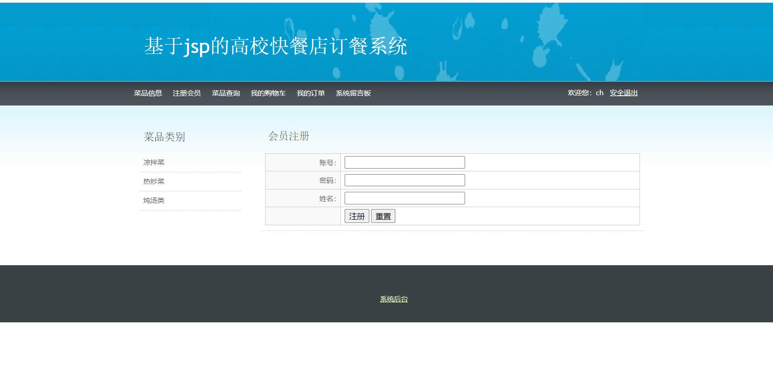
Task: Focus the 账号 input field
Action: click(x=405, y=162)
